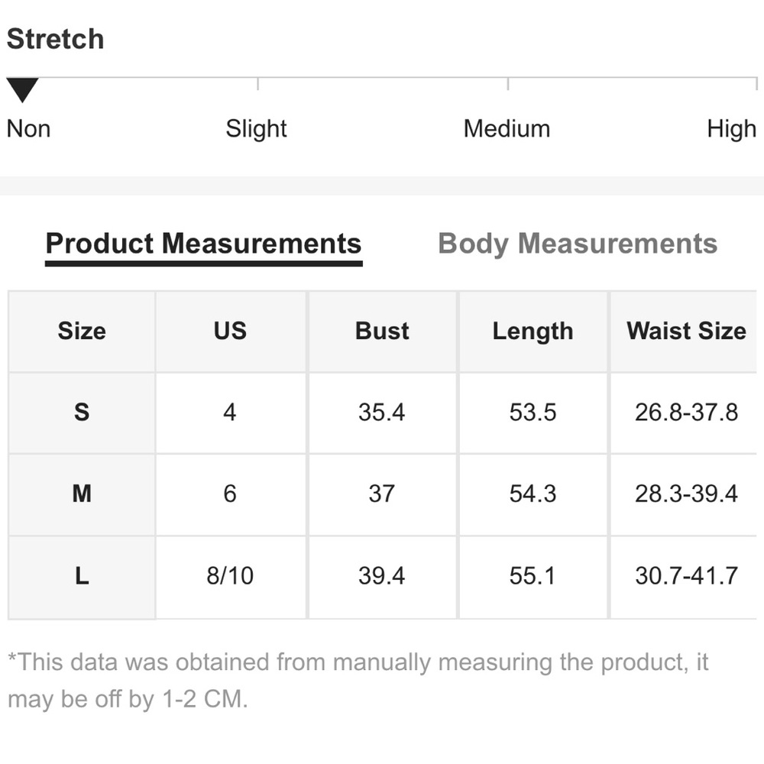Click the 30.7-41.7 waist size cell
This screenshot has height=764, width=764.
(685, 576)
